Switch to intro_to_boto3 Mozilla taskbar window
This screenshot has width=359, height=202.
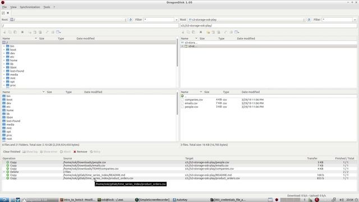click(x=77, y=200)
